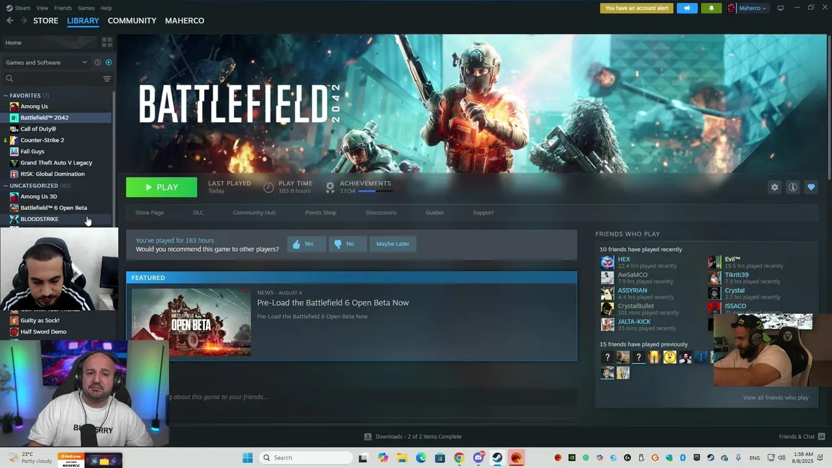Image resolution: width=832 pixels, height=468 pixels.
Task: Open the Support link
Action: 484,213
